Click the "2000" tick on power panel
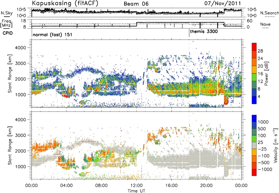 pyautogui.click(x=21, y=79)
